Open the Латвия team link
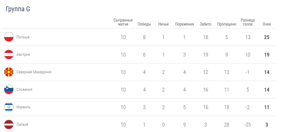Image resolution: width=293 pixels, height=132 pixels. 22,124
